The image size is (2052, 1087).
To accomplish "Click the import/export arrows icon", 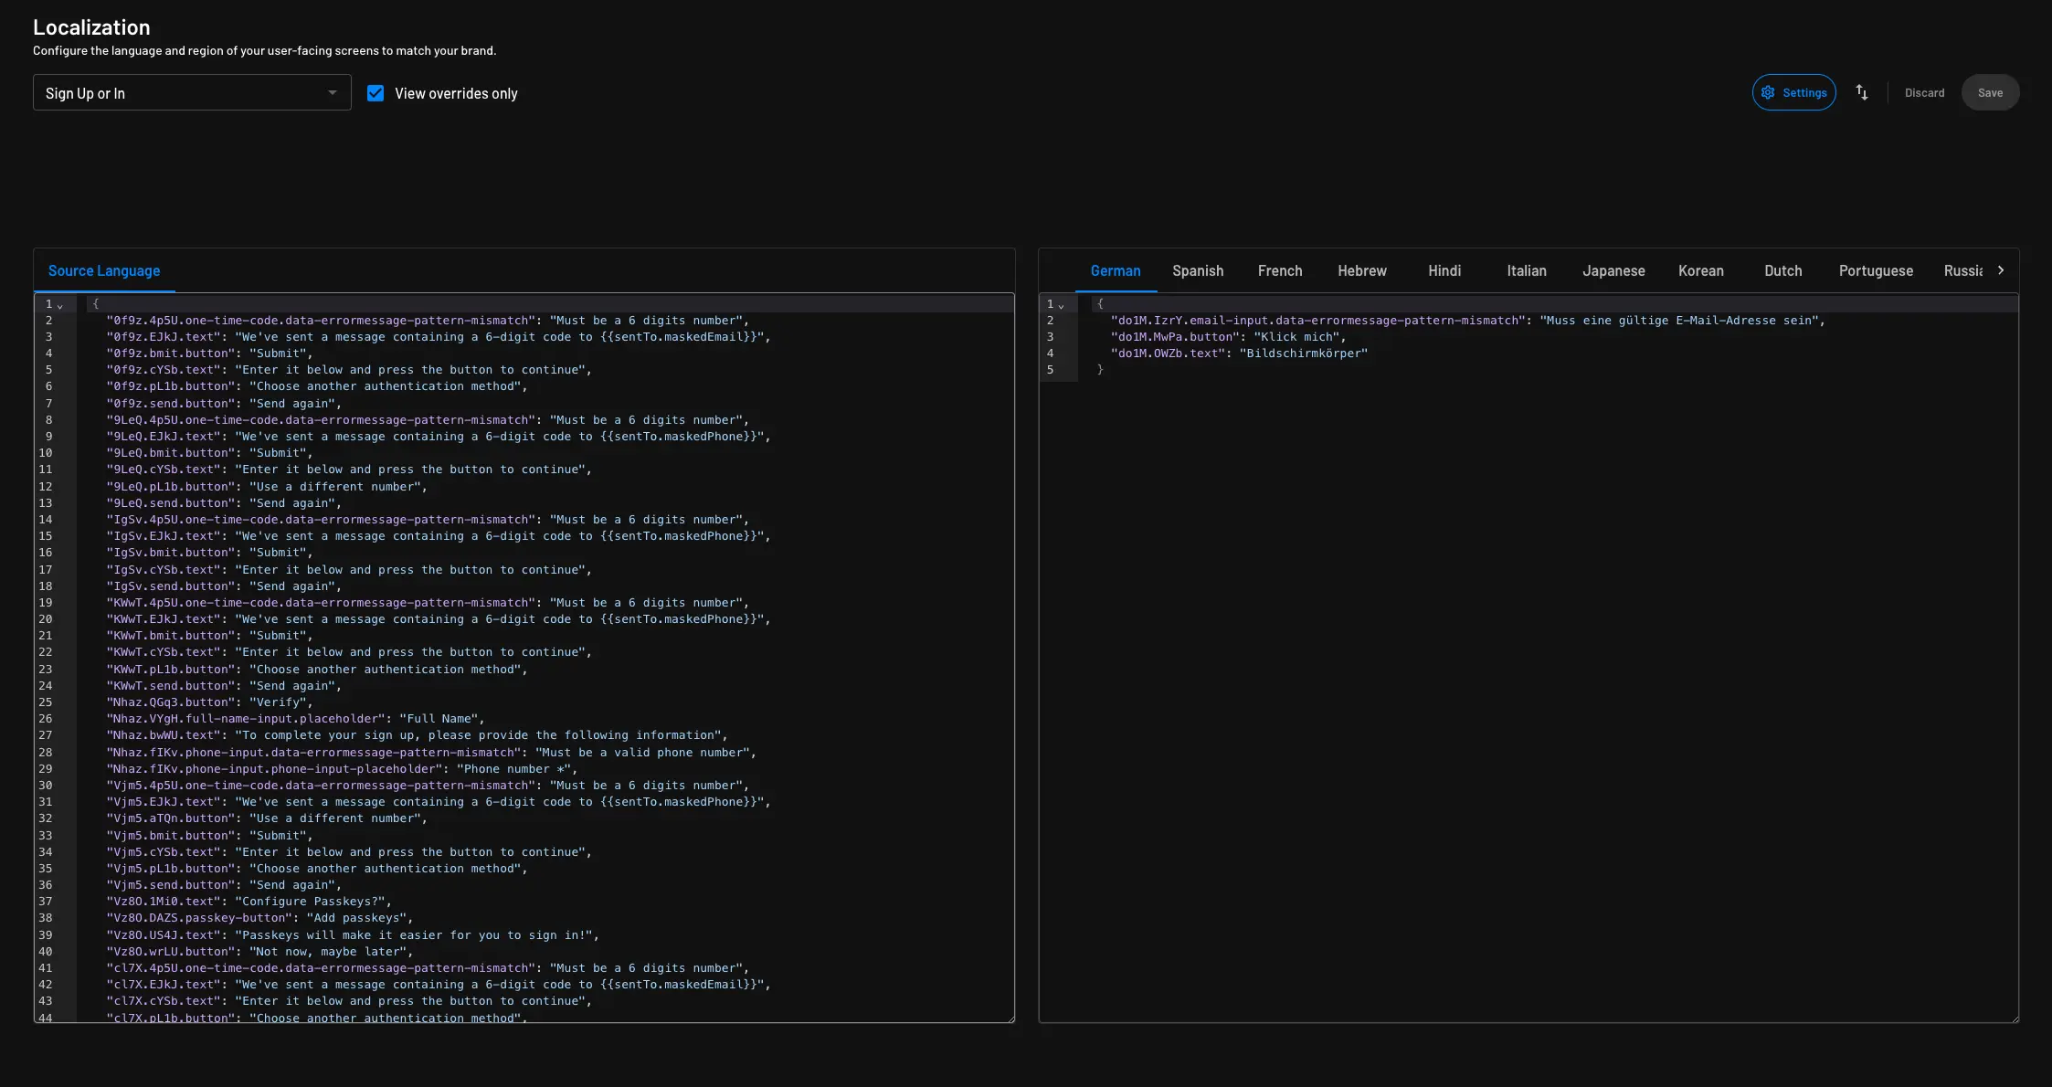I will point(1862,92).
